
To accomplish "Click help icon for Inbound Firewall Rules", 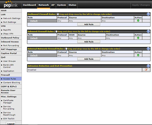I will tap(148, 31).
